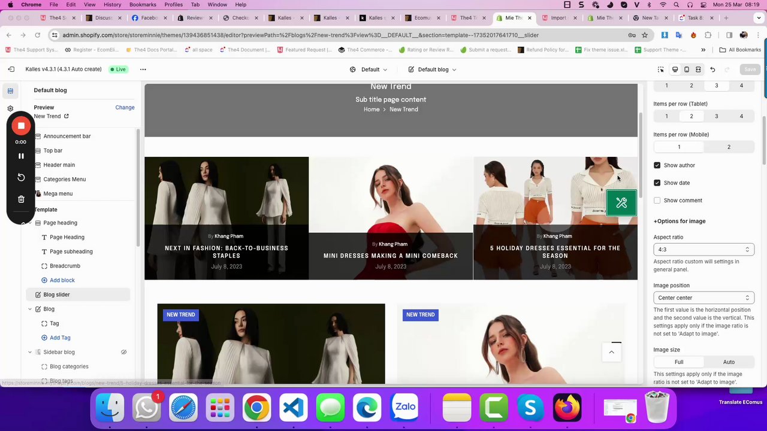Select the Mega menu section
This screenshot has height=431, width=767.
[58, 194]
